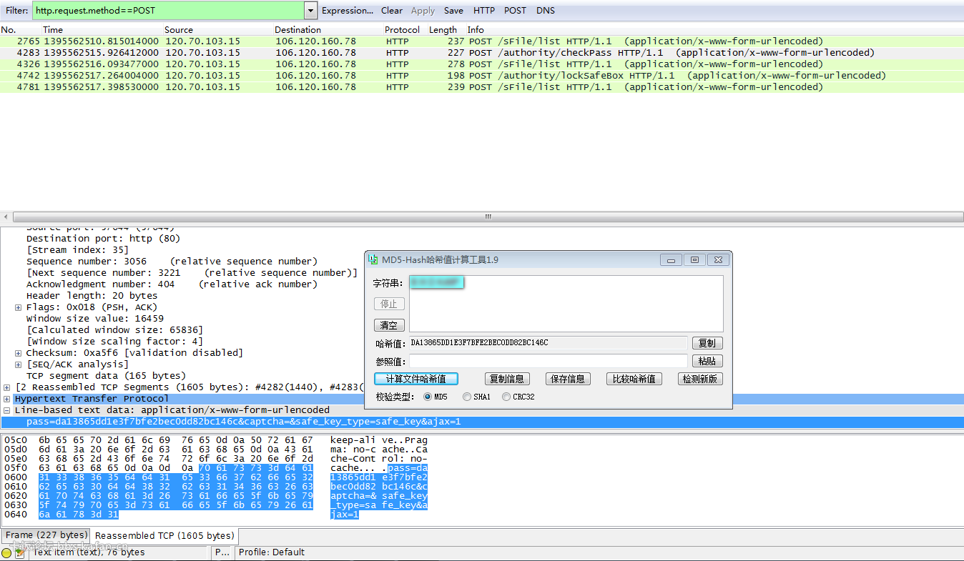
Task: Click the 复制信息 button
Action: coord(506,379)
